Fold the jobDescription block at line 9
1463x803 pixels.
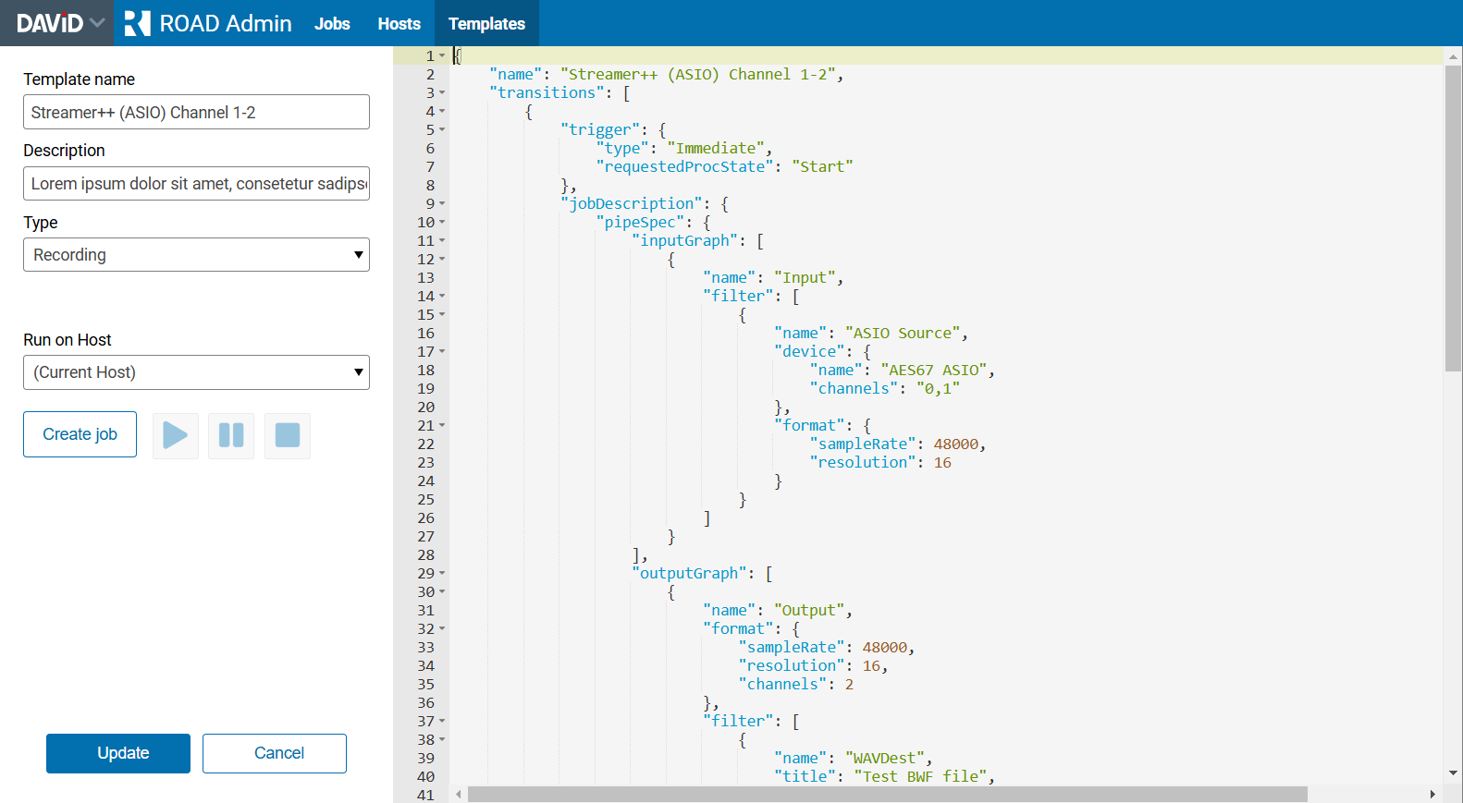(442, 204)
